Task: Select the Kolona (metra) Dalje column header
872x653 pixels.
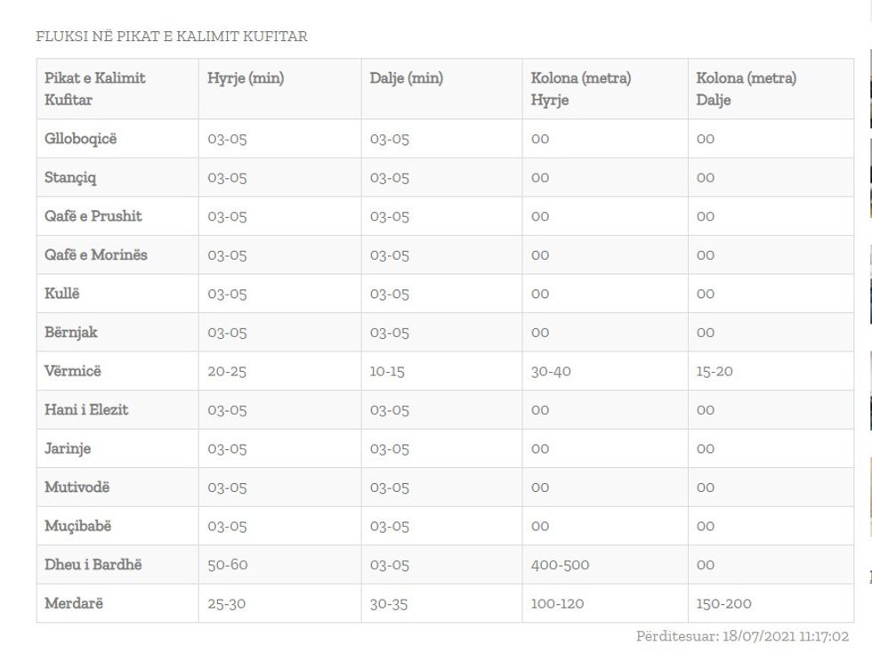Action: coord(747,88)
